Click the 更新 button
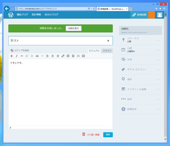The height and width of the screenshot is (146, 170). (x=108, y=135)
